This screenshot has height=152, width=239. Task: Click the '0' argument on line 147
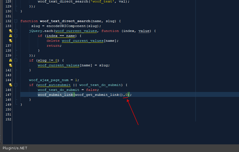[x=126, y=95]
